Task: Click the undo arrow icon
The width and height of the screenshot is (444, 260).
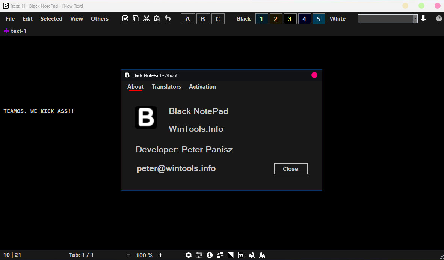Action: [x=168, y=19]
